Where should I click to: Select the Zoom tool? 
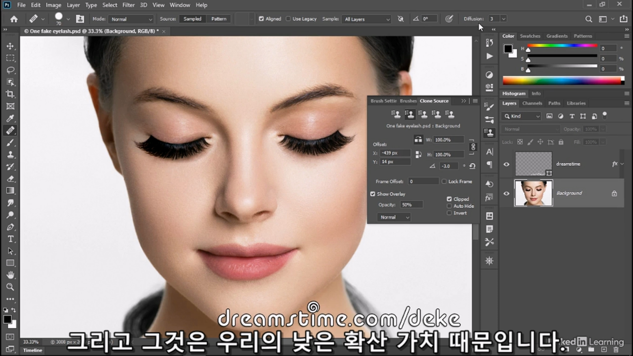click(x=10, y=287)
